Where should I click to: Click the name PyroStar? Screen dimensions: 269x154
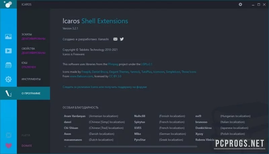pyautogui.click(x=140, y=140)
